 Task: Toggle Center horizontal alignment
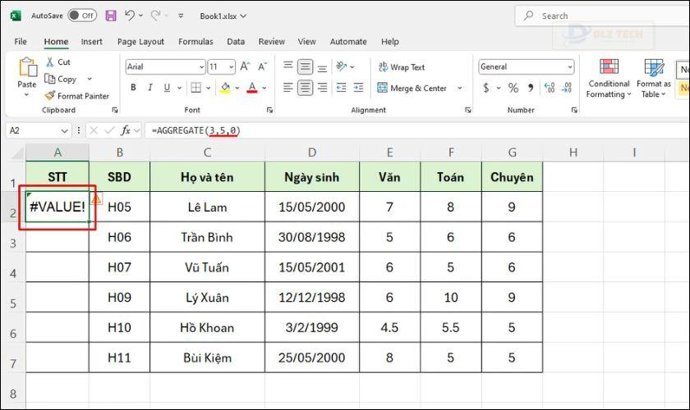(x=305, y=88)
